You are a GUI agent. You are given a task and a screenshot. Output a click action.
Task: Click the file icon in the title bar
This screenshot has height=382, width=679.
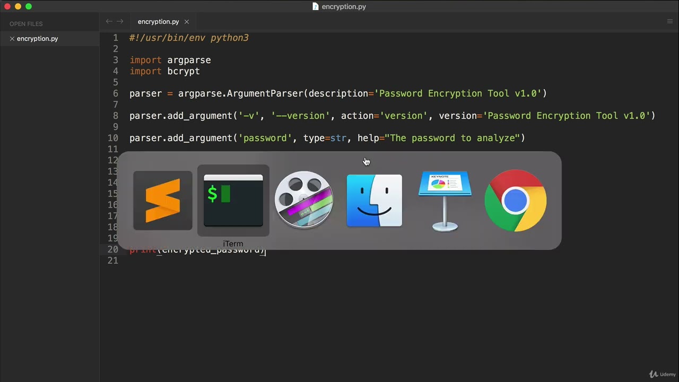click(316, 7)
